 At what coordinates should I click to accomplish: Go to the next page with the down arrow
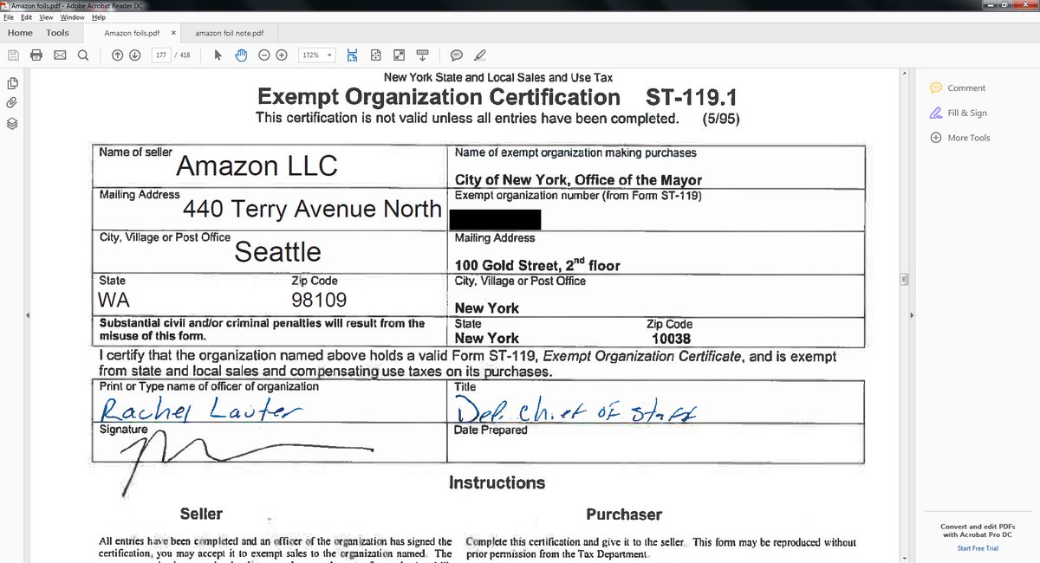[x=135, y=55]
